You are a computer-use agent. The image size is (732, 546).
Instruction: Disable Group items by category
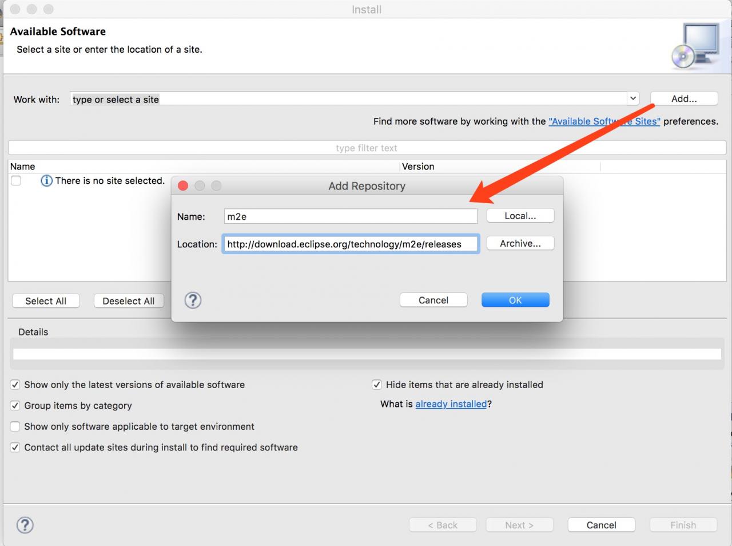click(15, 405)
